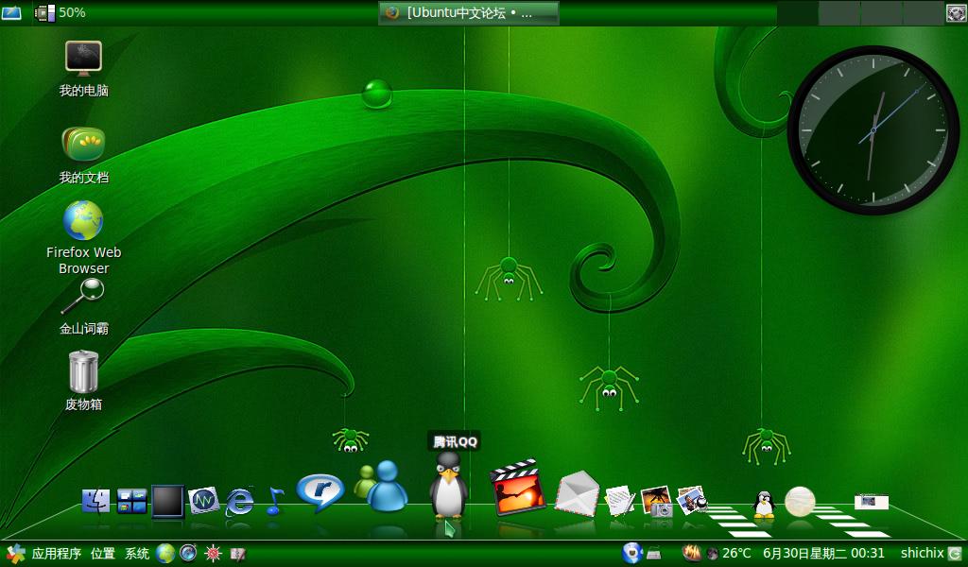Open the movie clapperboard dock icon
The width and height of the screenshot is (968, 567).
pos(517,488)
